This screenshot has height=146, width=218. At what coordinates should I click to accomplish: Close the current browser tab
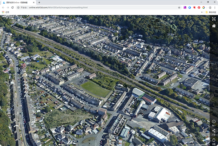[34, 3]
